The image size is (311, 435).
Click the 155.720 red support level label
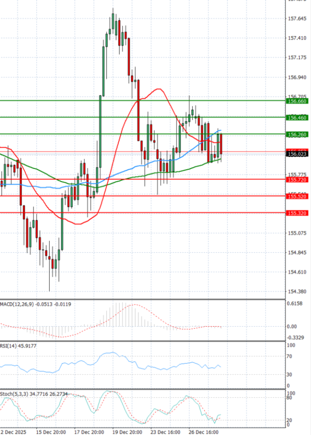(297, 179)
